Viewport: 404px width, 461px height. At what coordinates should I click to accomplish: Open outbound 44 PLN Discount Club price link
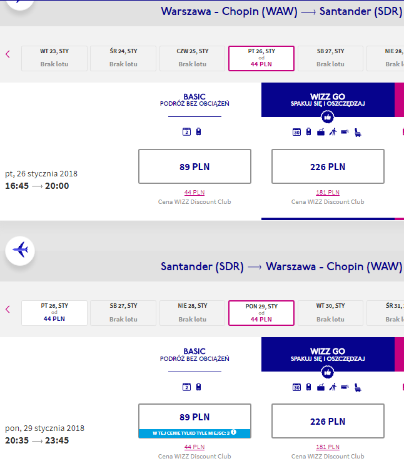tap(194, 192)
